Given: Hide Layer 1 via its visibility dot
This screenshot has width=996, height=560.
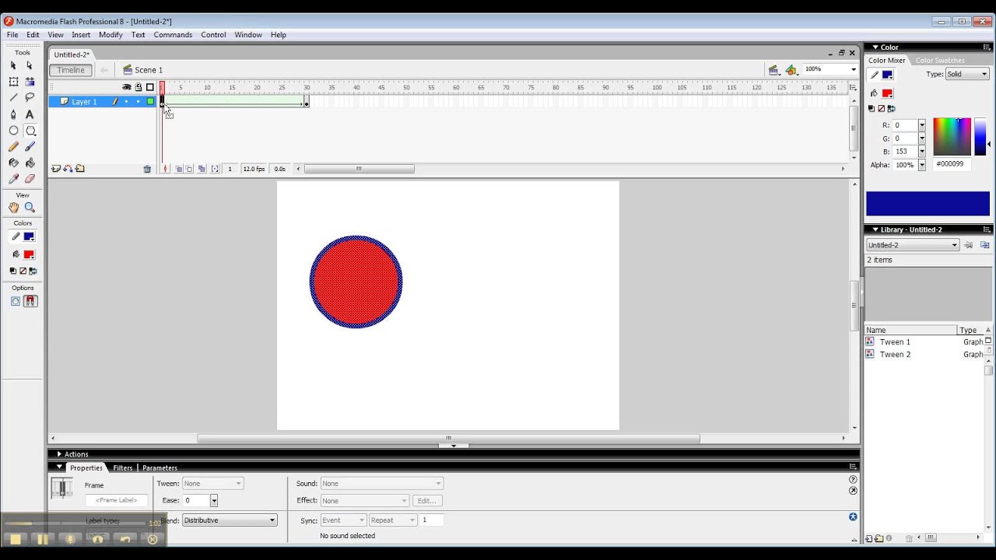Looking at the screenshot, I should point(126,102).
